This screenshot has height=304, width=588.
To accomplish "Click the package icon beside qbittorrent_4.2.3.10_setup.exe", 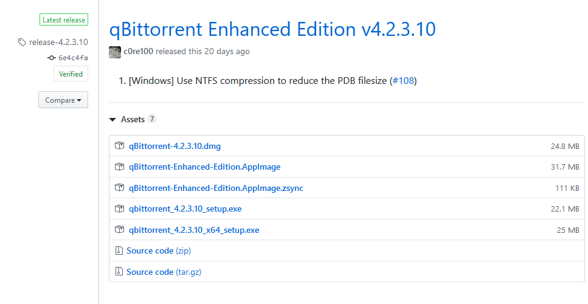I will click(x=120, y=209).
